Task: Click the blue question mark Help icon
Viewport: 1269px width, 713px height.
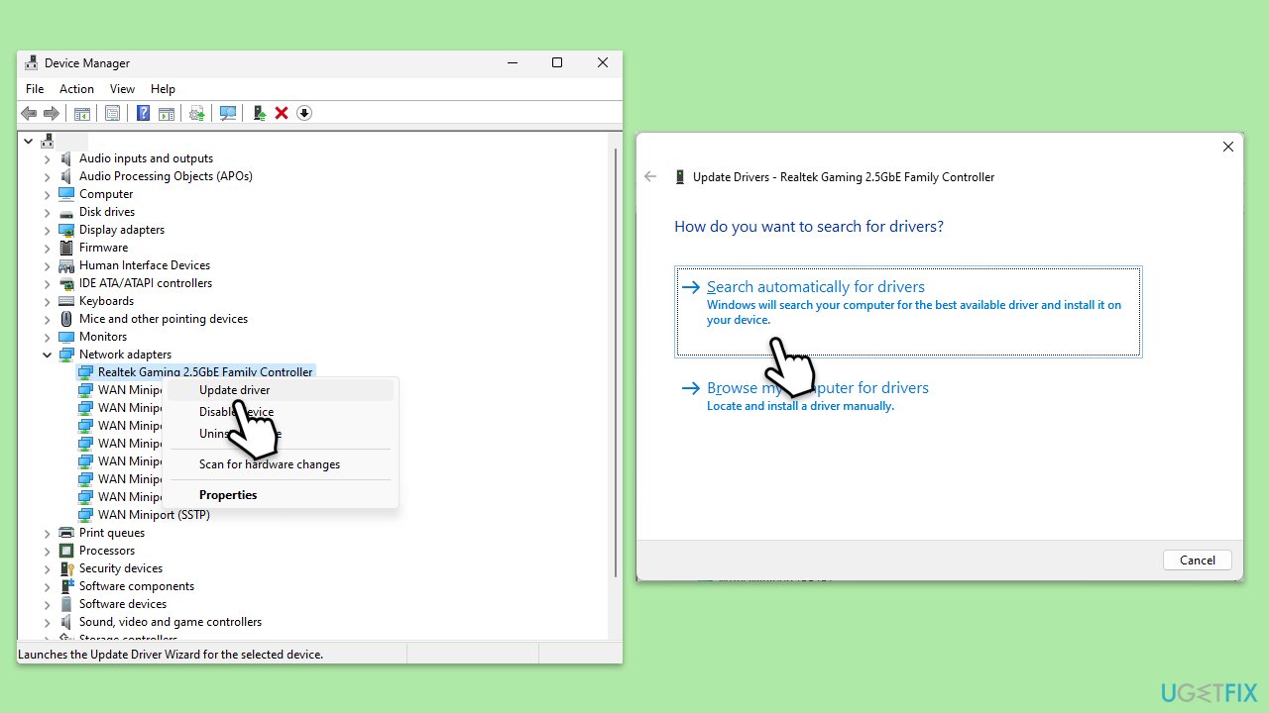Action: click(x=143, y=113)
